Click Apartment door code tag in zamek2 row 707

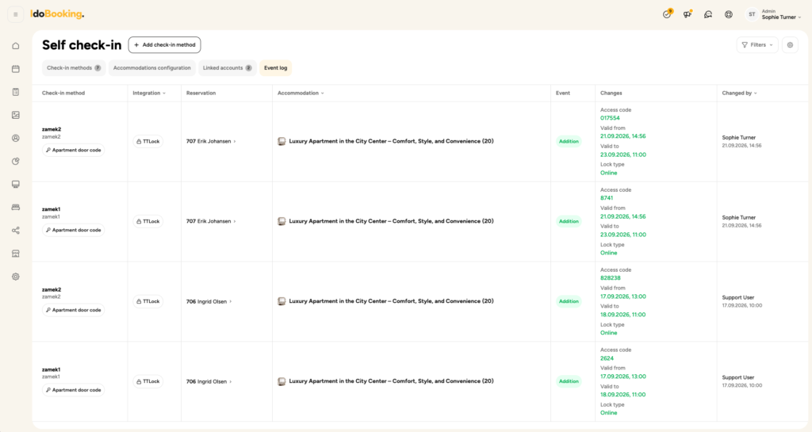coord(74,150)
